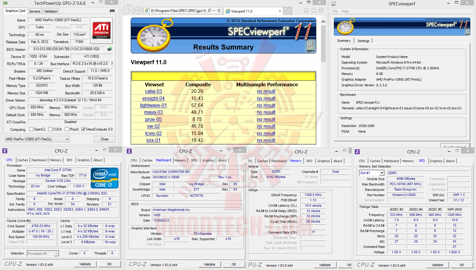Click the GPU-Z BIOS Version value field

(x=67, y=49)
